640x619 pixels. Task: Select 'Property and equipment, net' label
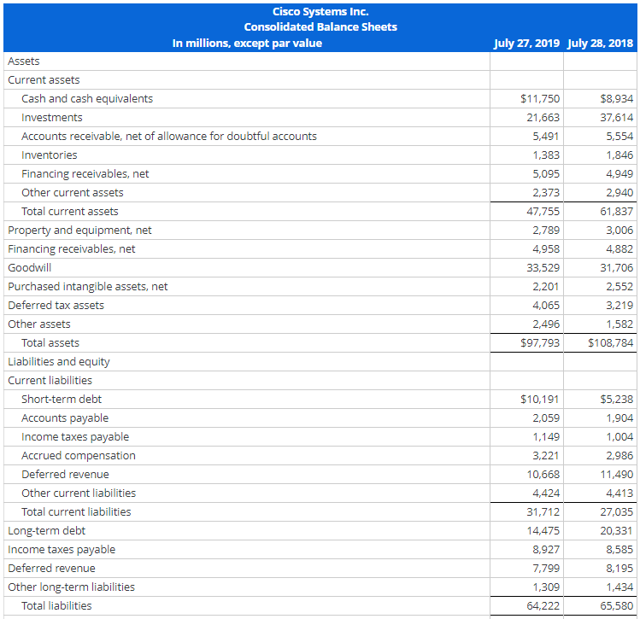79,231
